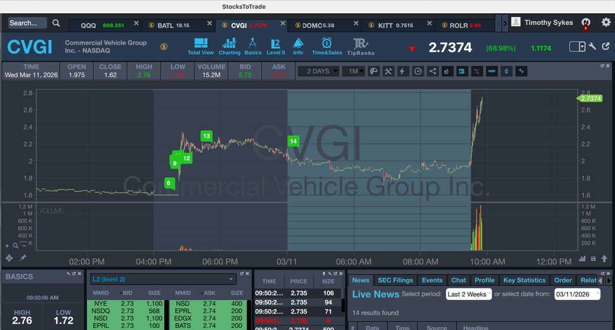This screenshot has width=615, height=330.
Task: Open the Key Statistics tab
Action: coord(524,280)
